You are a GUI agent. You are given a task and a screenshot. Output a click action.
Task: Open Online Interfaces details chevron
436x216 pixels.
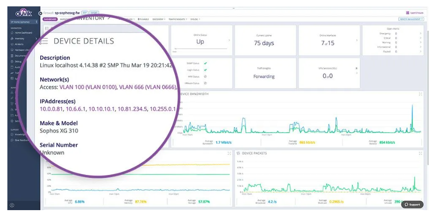(357, 40)
